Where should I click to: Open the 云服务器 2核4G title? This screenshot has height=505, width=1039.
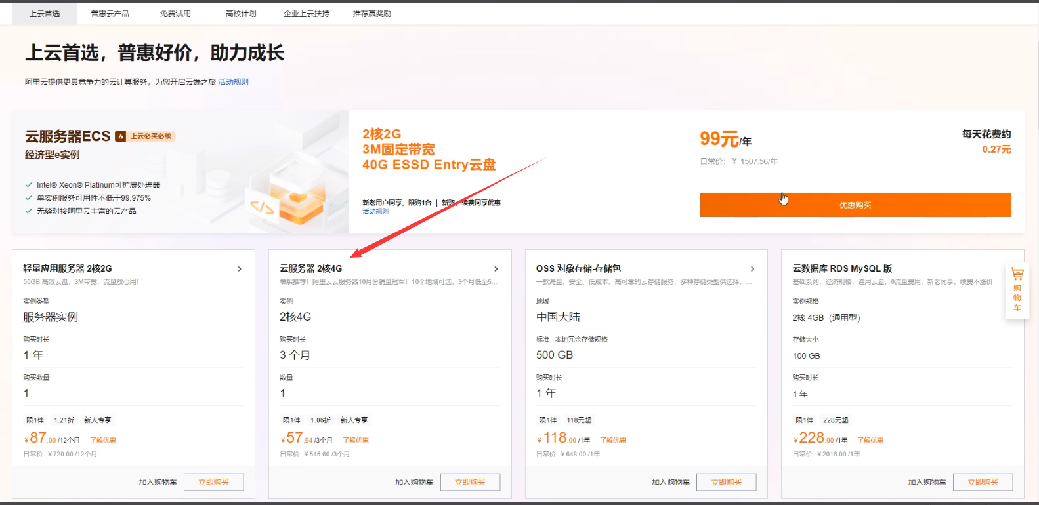pyautogui.click(x=311, y=268)
